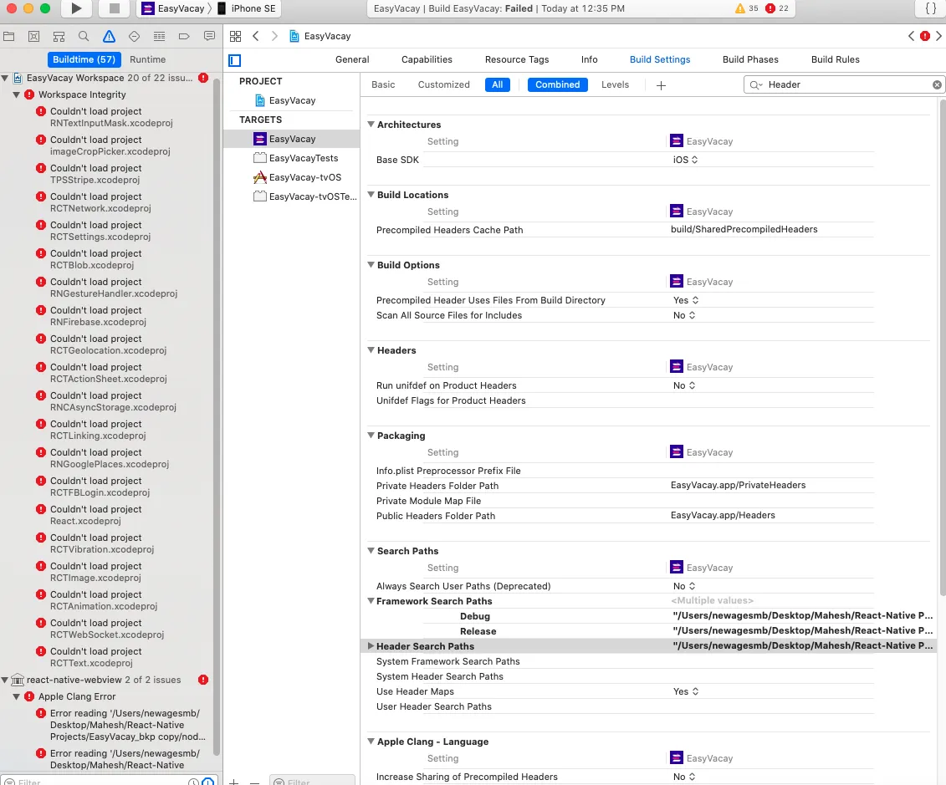
Task: Select Combined settings view
Action: click(x=557, y=85)
